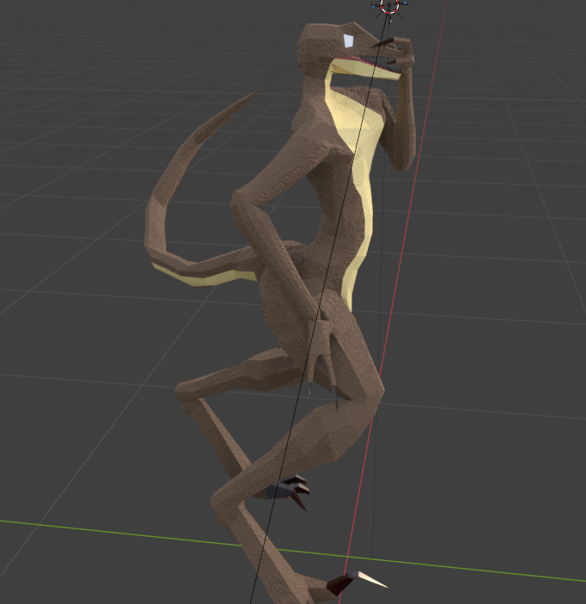Click the forearm of the raised arm

tap(402, 120)
